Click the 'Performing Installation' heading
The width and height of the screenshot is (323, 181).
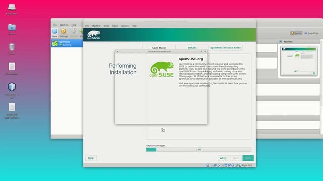pyautogui.click(x=123, y=69)
